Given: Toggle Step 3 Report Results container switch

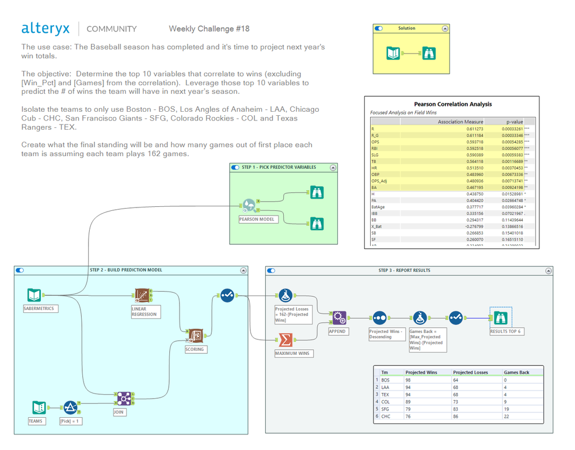Looking at the screenshot, I should (271, 270).
